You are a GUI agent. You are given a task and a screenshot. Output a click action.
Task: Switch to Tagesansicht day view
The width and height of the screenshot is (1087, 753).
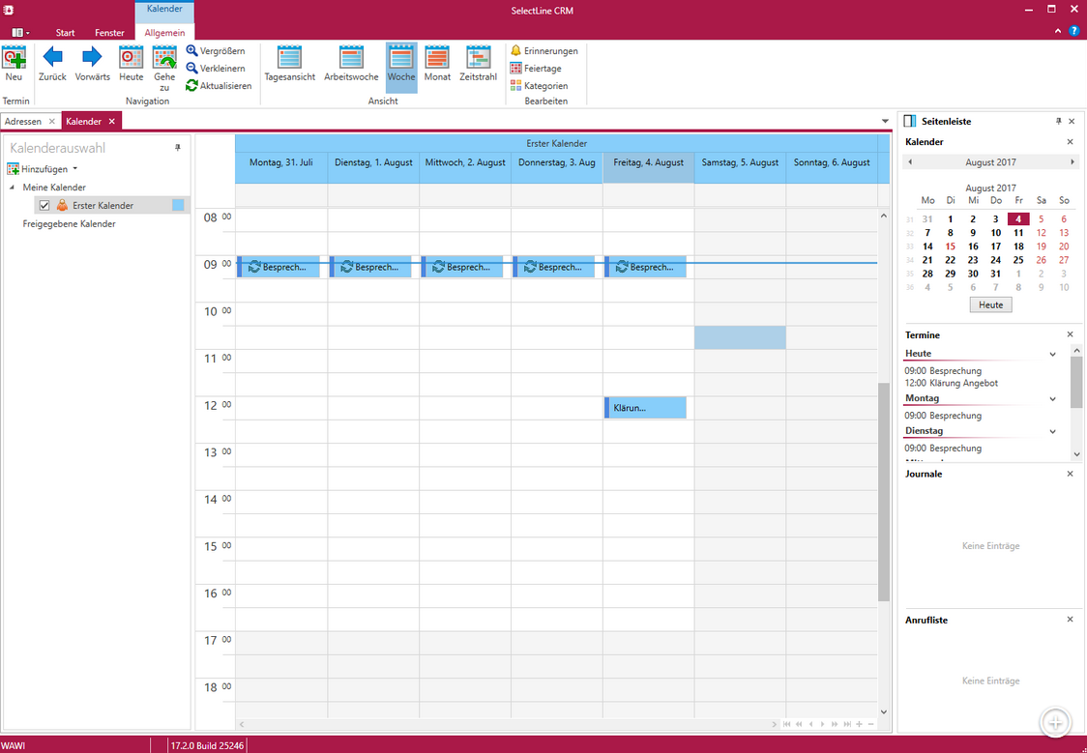coord(289,58)
